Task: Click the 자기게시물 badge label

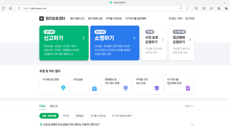Action: click(x=179, y=32)
